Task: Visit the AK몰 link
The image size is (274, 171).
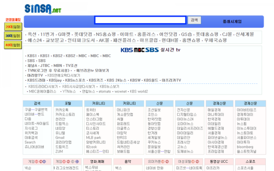Action: tap(104, 40)
